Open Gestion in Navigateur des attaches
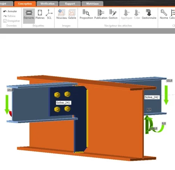 [113, 15]
